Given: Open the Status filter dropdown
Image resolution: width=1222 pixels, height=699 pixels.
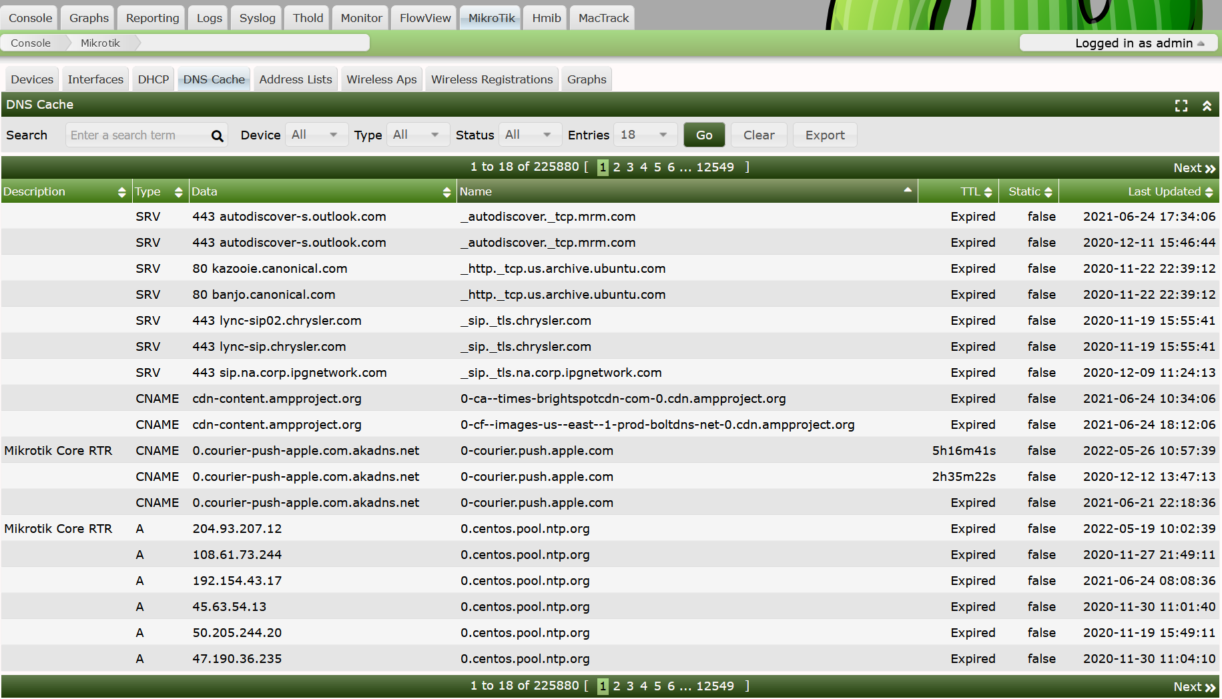Looking at the screenshot, I should coord(530,135).
